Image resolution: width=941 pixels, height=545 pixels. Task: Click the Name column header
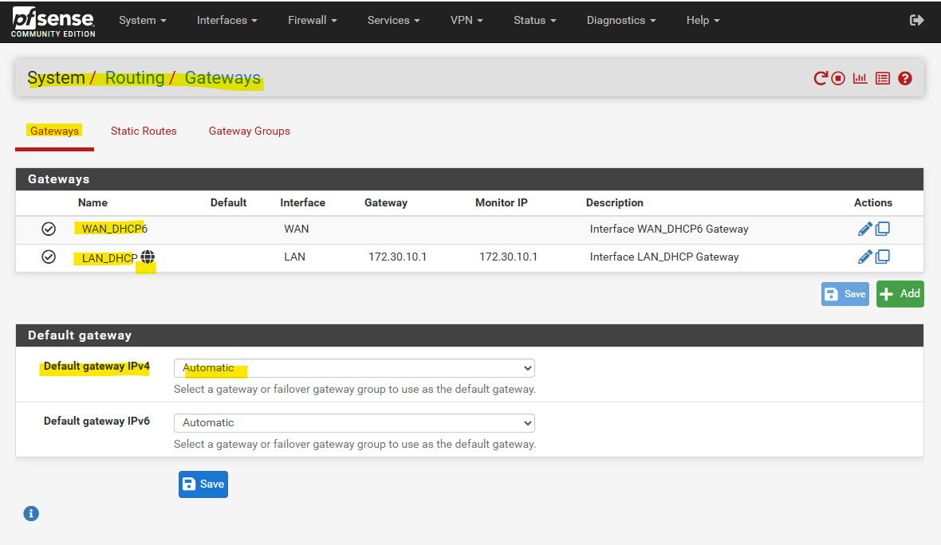(93, 202)
